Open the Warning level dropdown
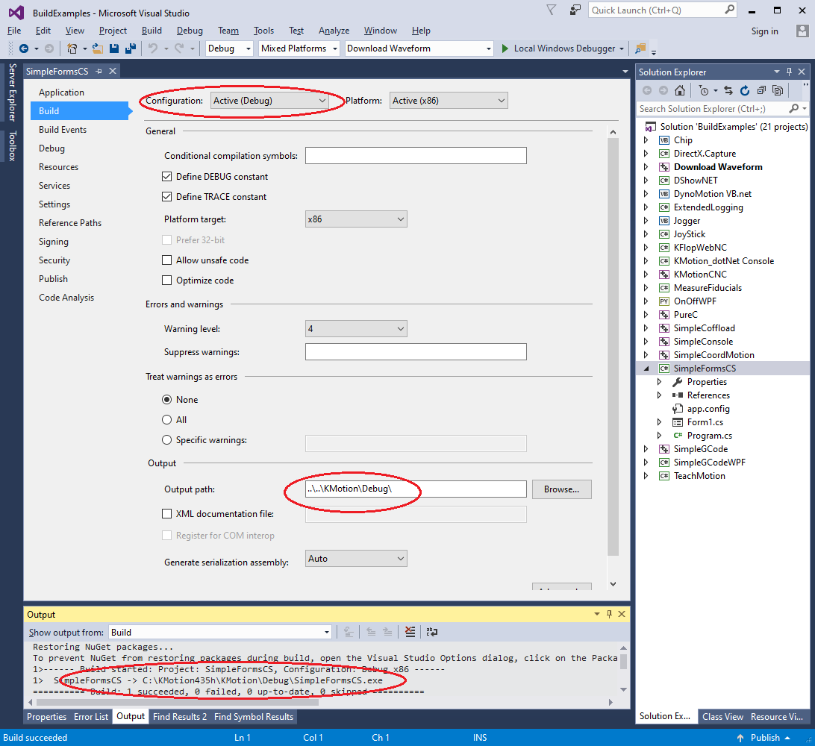 point(356,329)
